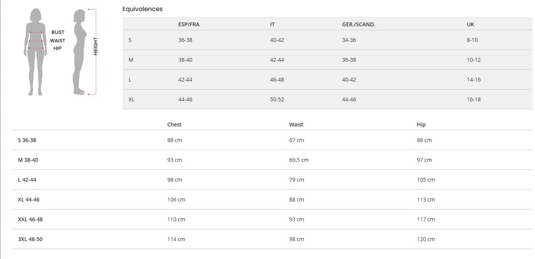Click the HIP label beside the figure
The width and height of the screenshot is (535, 259).
click(x=58, y=48)
